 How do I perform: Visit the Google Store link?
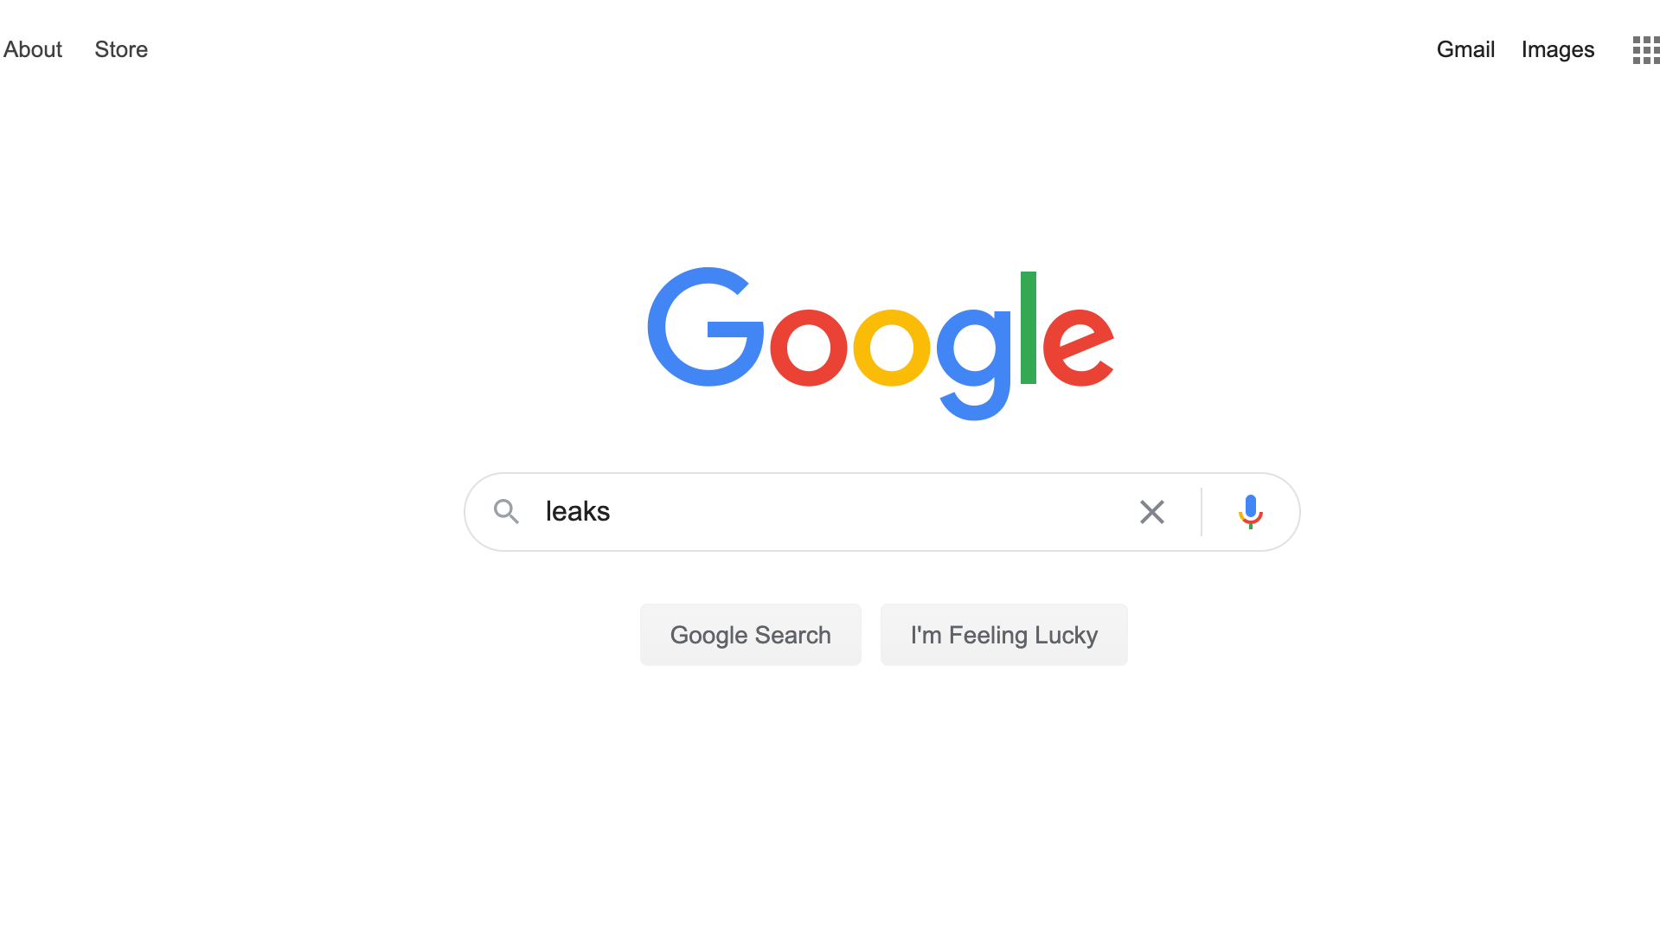[121, 49]
